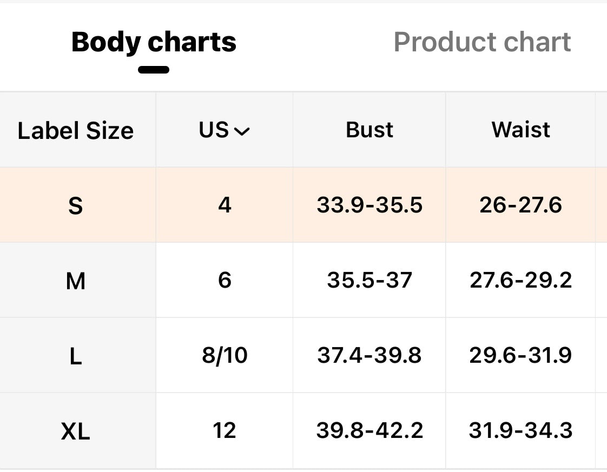
Task: Select the M label size row
Action: coord(76,281)
